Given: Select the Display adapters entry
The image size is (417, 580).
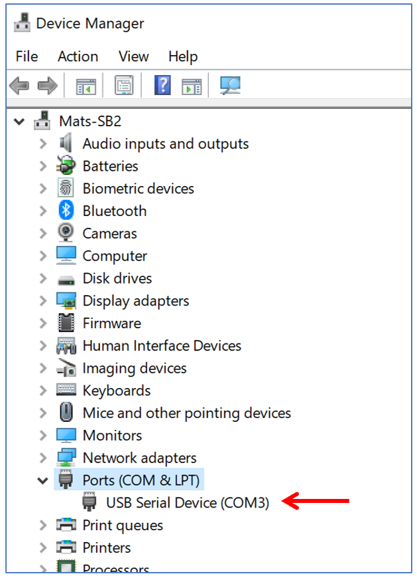Looking at the screenshot, I should pos(135,301).
